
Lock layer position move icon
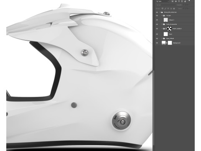168,8
